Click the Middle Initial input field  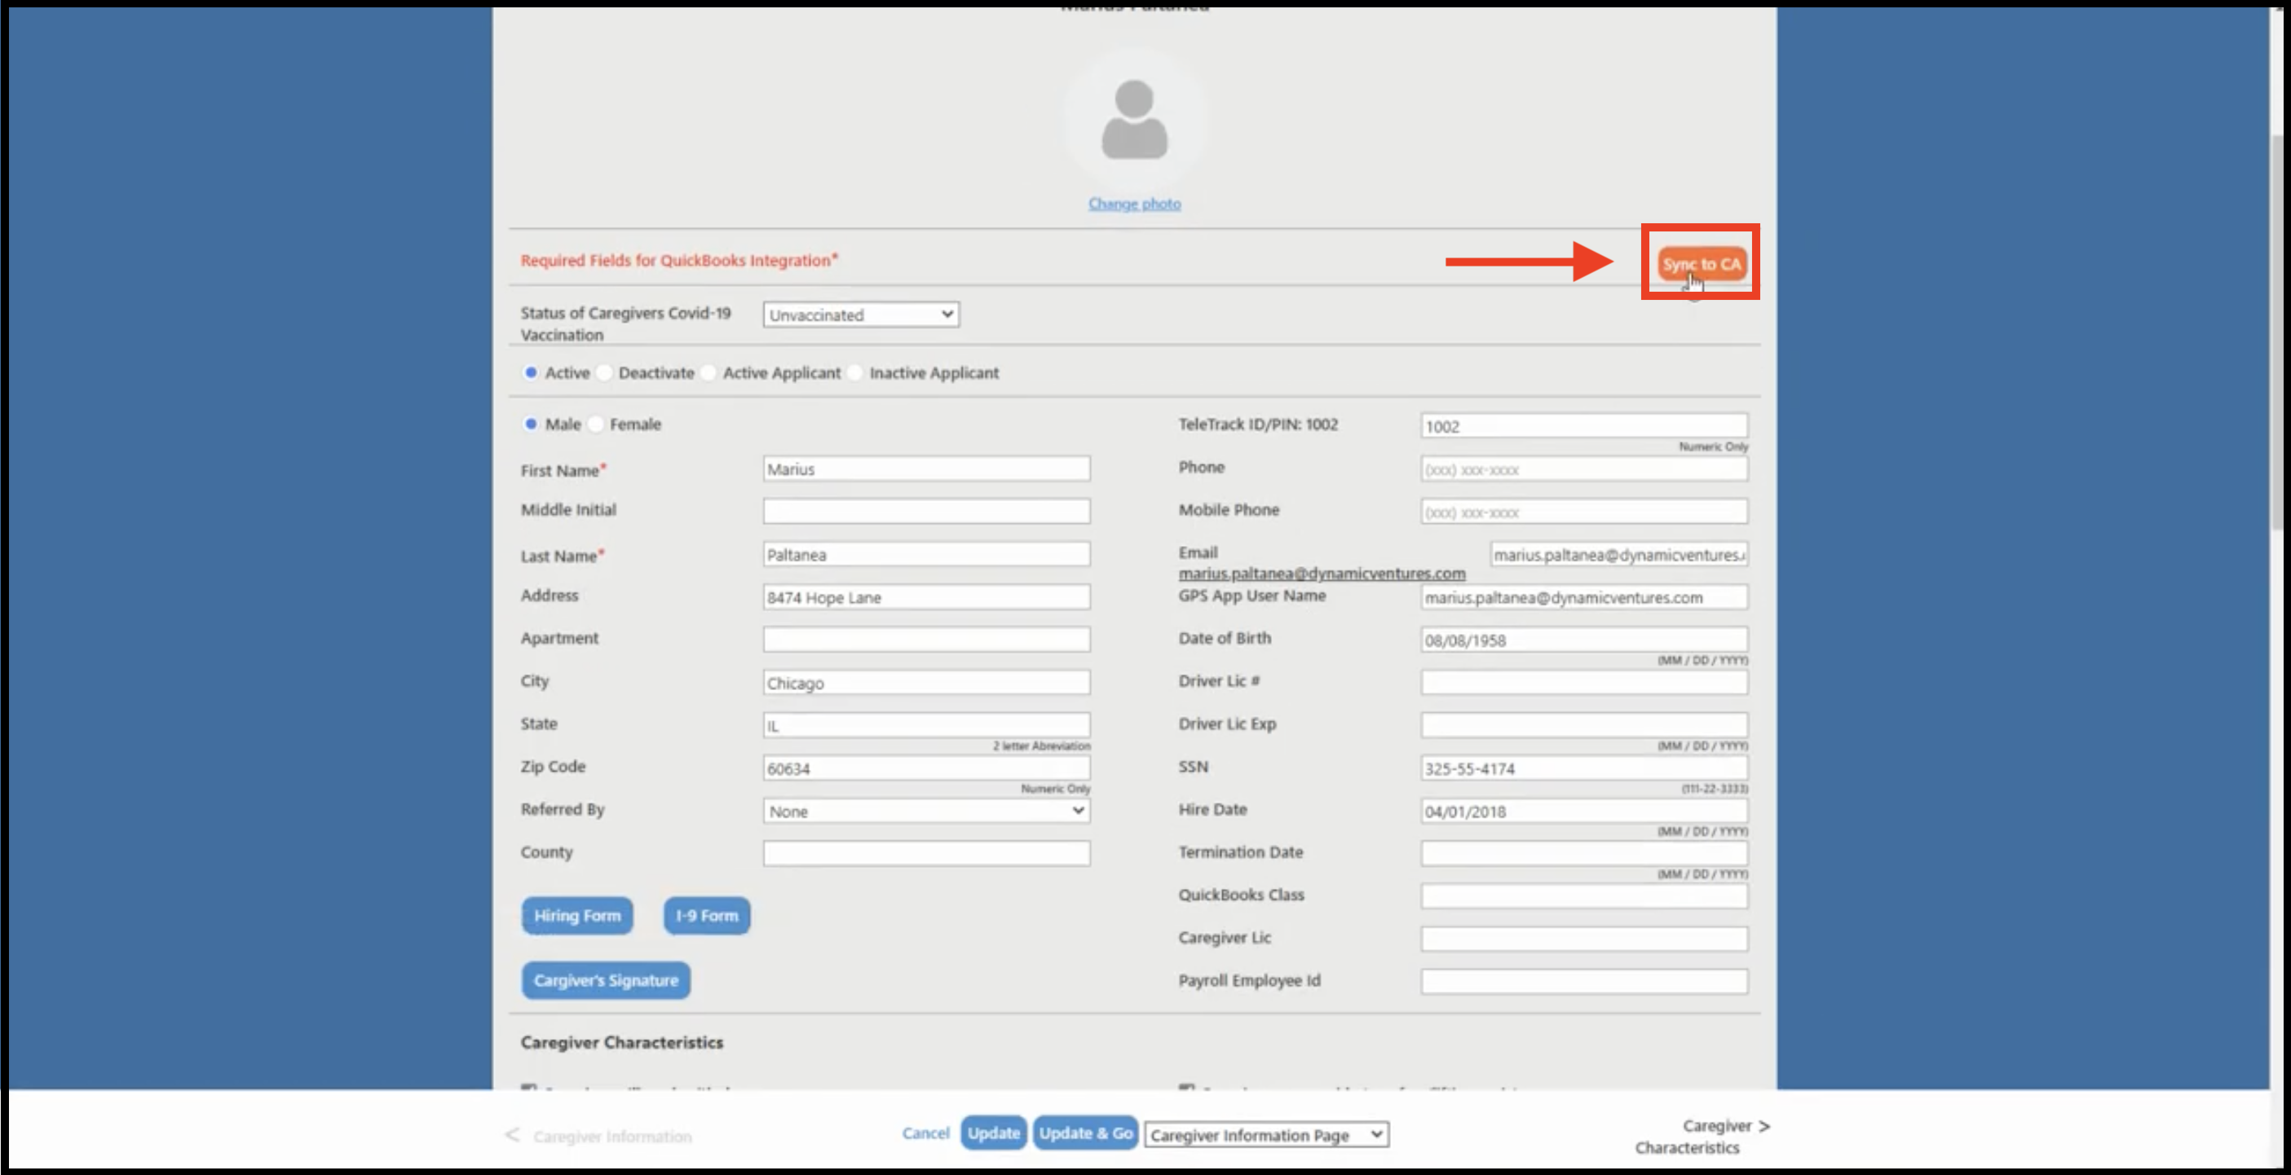pos(925,511)
